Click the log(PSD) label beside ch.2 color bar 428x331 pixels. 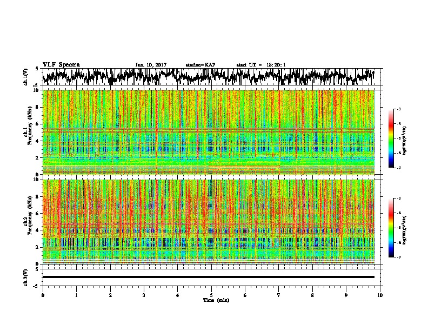tap(405, 230)
